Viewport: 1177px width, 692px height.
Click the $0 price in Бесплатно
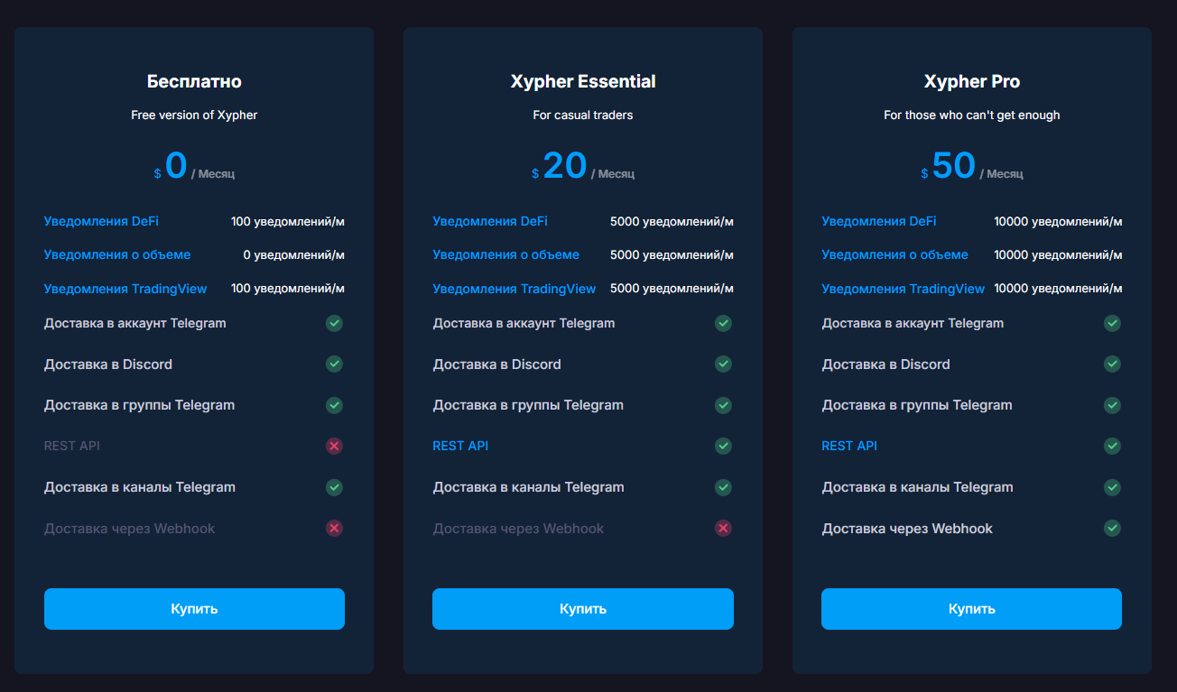click(x=171, y=166)
